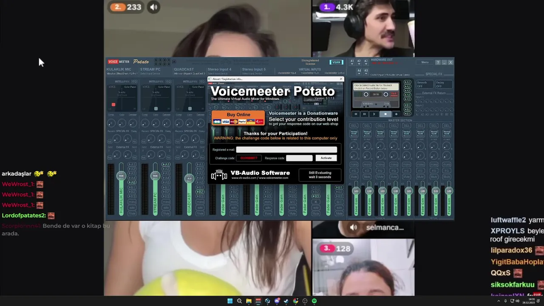The height and width of the screenshot is (306, 544).
Task: Disable A1 bus on STREAM PC strip
Action: [x=166, y=164]
